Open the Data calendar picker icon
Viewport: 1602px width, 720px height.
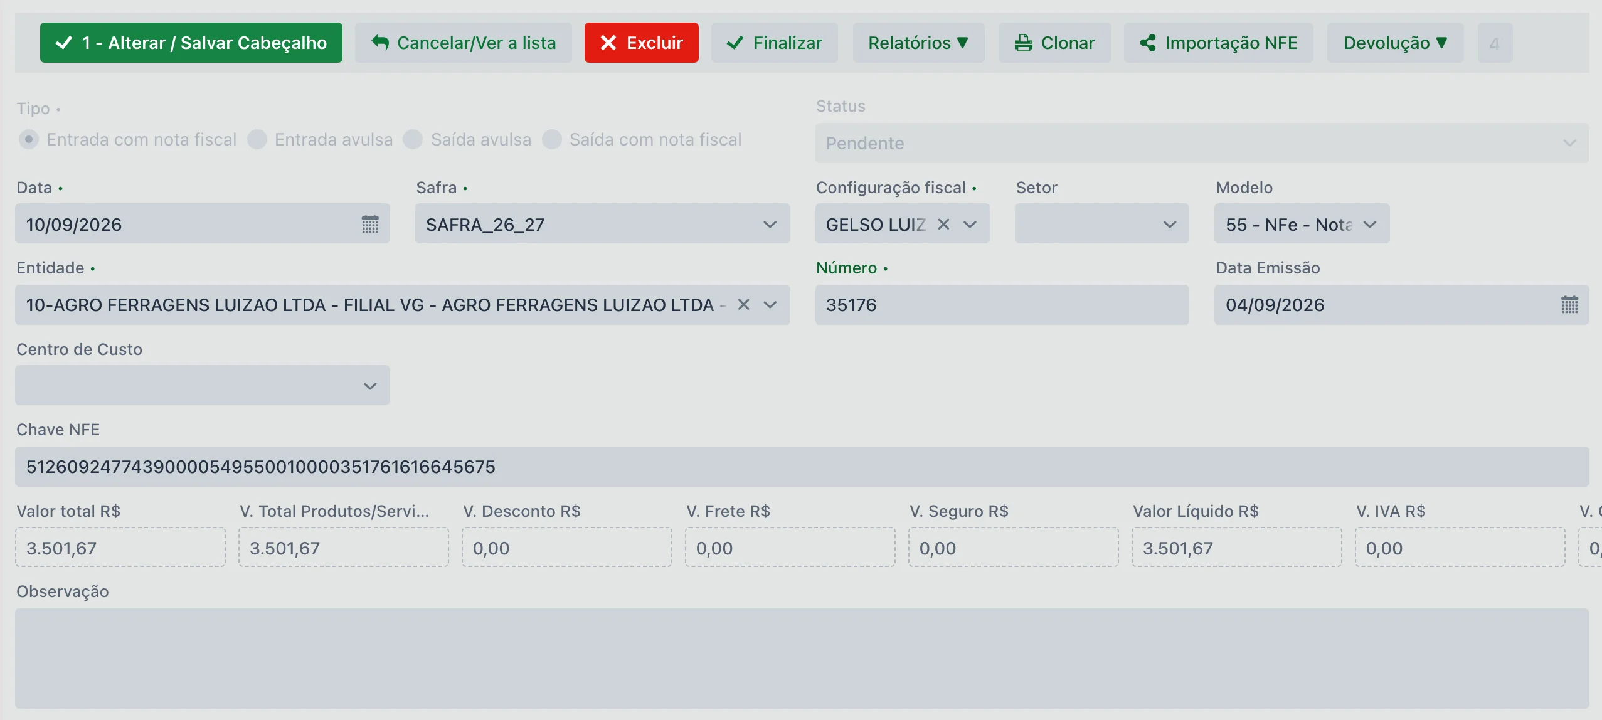pyautogui.click(x=370, y=224)
